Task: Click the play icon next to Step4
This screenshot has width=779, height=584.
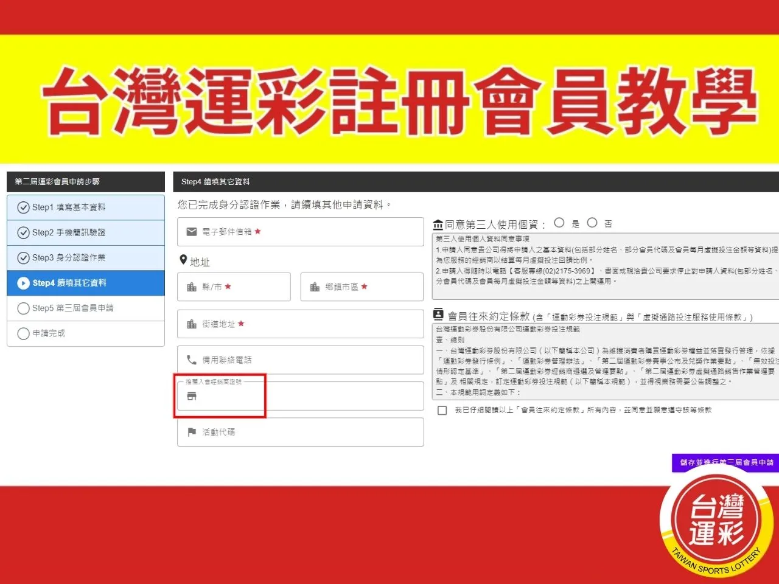Action: (x=23, y=283)
